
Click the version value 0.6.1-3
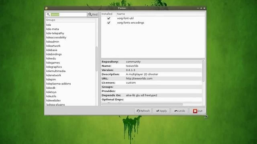coord(131,70)
